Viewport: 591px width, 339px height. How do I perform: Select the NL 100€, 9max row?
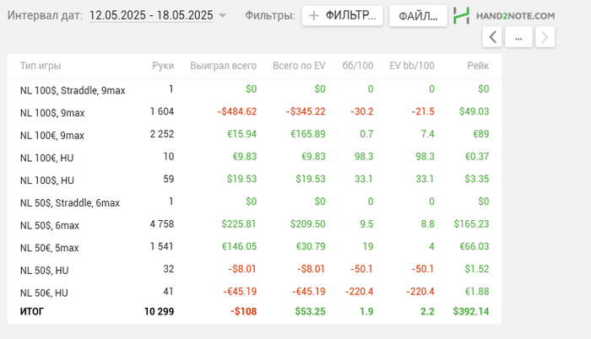(52, 135)
